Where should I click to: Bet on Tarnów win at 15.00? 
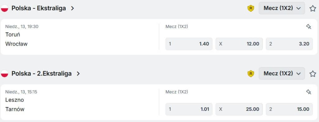click(289, 109)
